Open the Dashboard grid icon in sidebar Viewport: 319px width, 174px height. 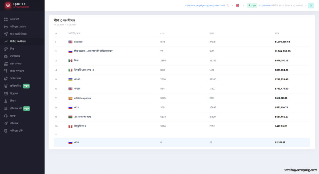coord(6,19)
